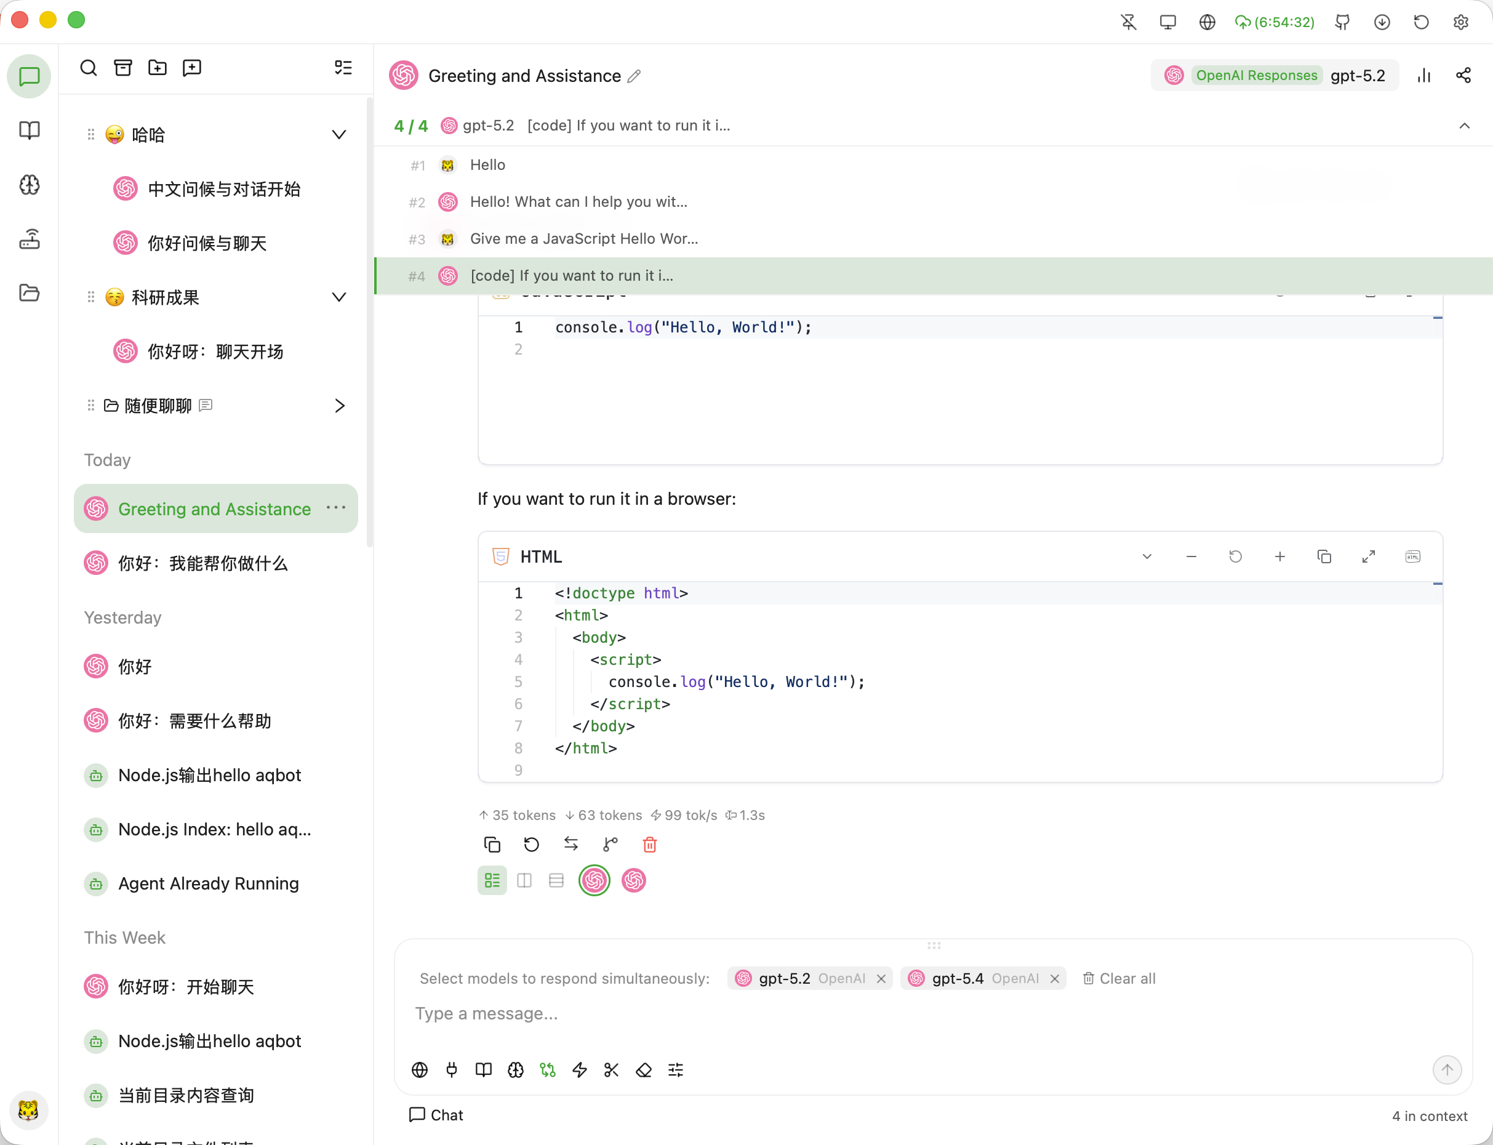Open the share icon in chat header
1493x1145 pixels.
pos(1463,76)
